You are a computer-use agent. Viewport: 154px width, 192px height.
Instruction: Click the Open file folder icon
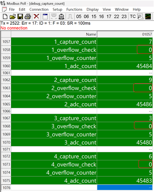[12, 16]
